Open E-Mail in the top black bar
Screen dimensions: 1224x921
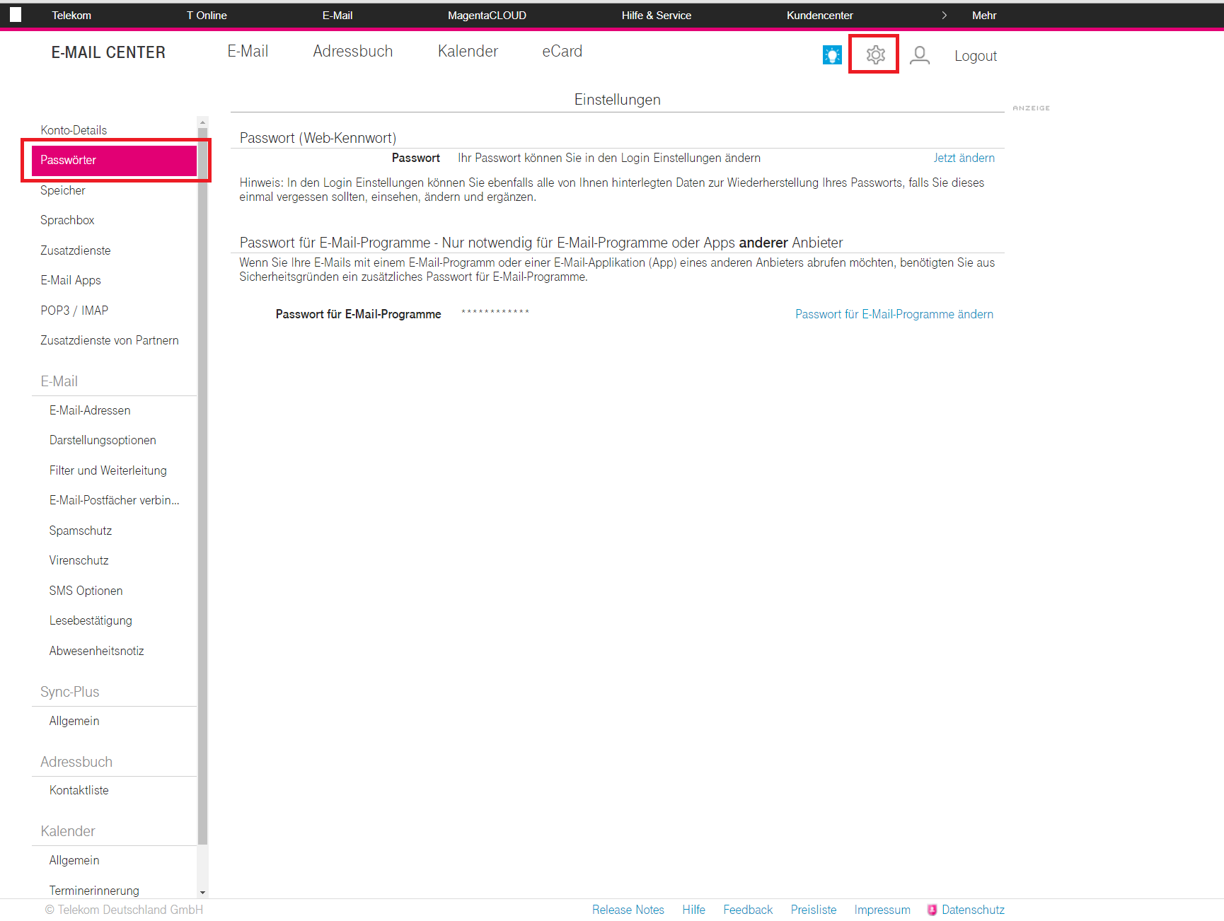(337, 15)
